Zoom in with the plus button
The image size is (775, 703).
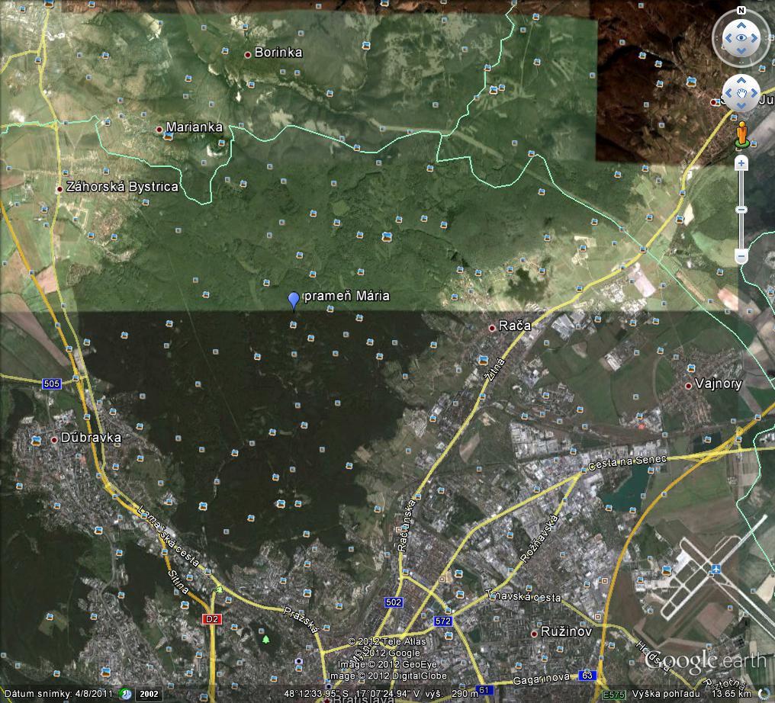[741, 163]
